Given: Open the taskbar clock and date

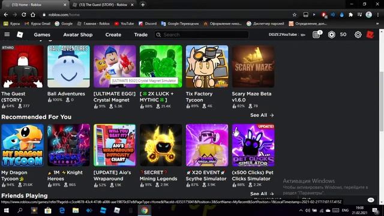Looking at the screenshot, I should coord(359,211).
